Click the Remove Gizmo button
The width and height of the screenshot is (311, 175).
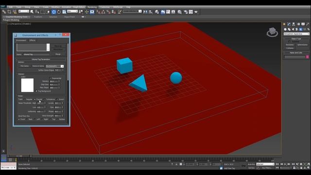[38, 66]
